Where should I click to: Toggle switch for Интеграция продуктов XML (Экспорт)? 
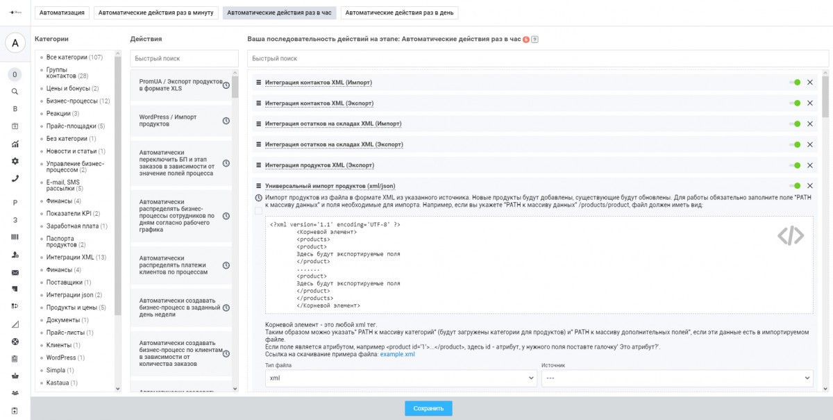(x=795, y=165)
